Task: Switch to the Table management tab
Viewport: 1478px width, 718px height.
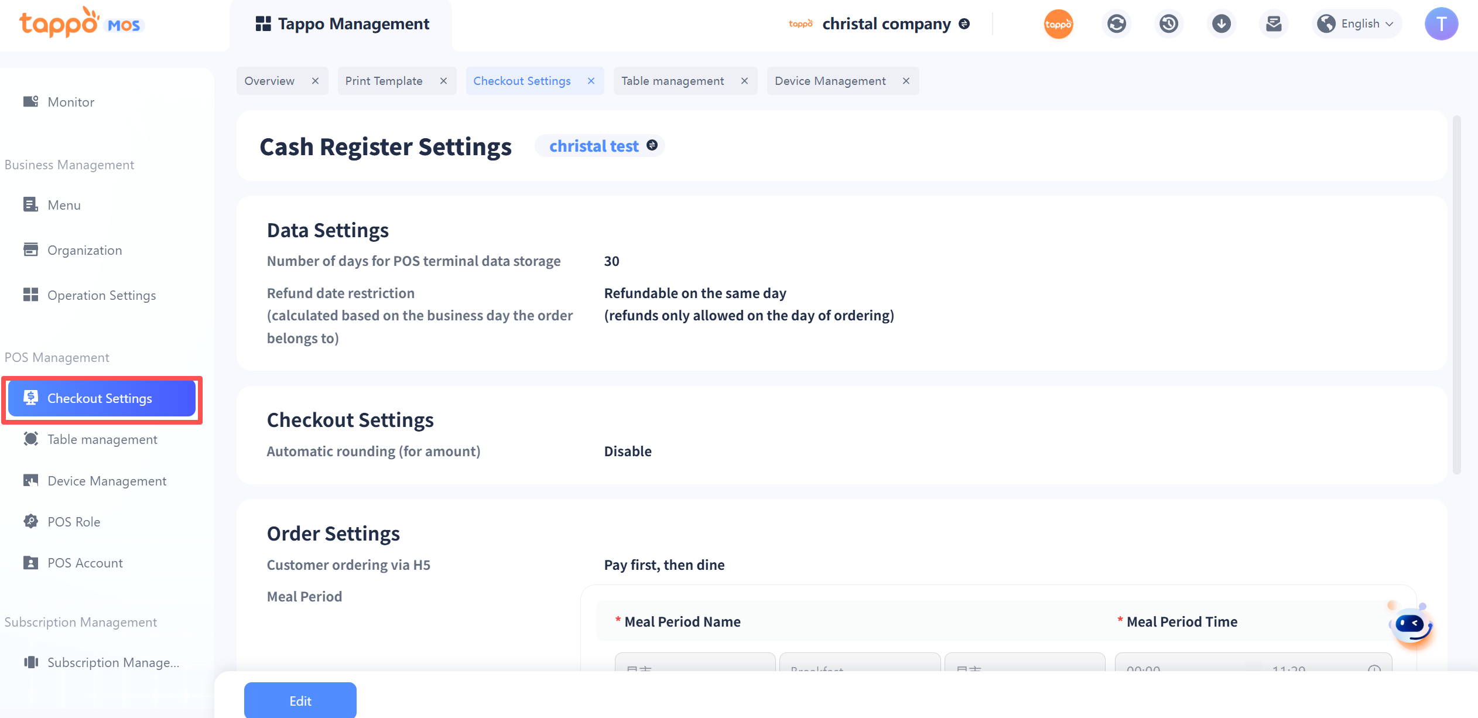Action: [x=673, y=81]
